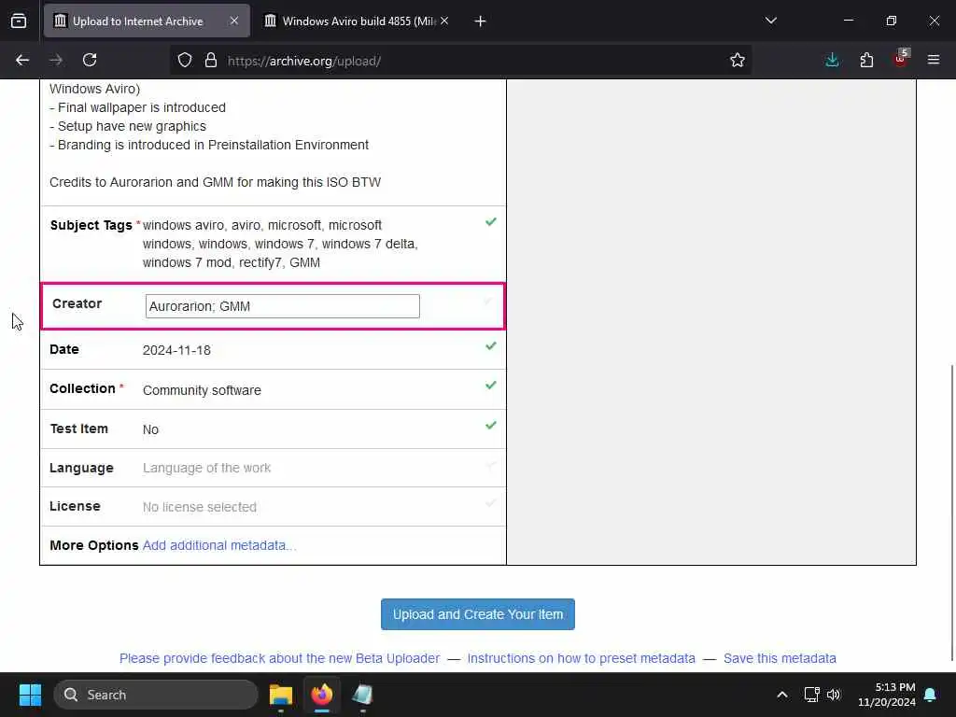Click Save this metadata link
This screenshot has width=956, height=717.
click(x=780, y=658)
